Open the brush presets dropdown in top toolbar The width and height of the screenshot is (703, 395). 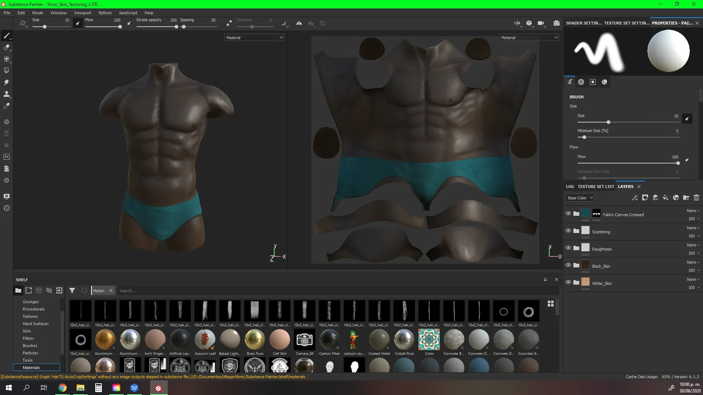pos(23,23)
